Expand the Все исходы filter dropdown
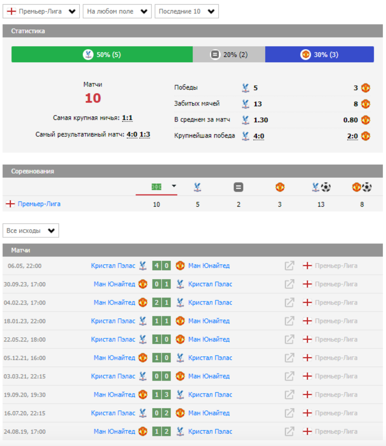Screen dimensions: 386x446 pyautogui.click(x=31, y=231)
